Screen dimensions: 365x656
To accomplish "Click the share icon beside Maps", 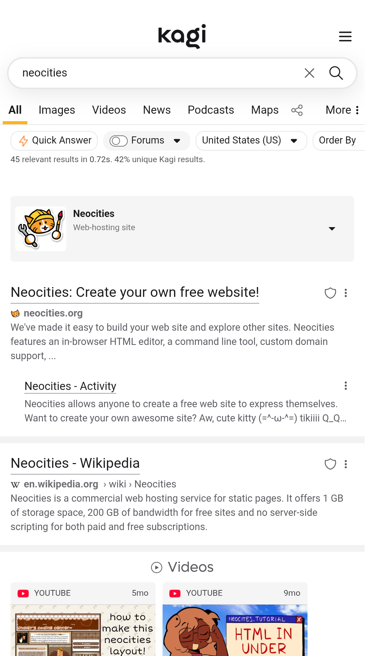I will (x=297, y=110).
